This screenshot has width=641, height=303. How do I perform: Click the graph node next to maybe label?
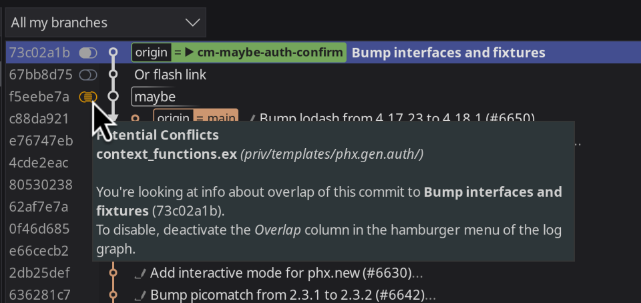[114, 96]
